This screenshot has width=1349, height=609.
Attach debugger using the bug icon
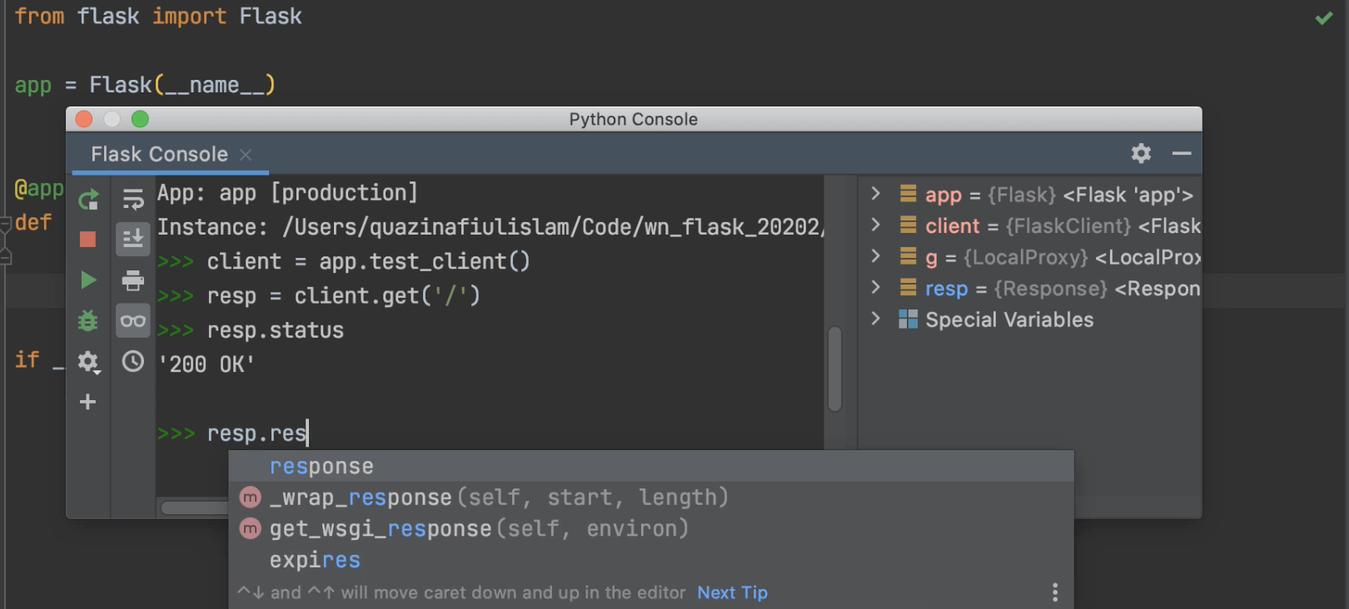click(x=88, y=321)
